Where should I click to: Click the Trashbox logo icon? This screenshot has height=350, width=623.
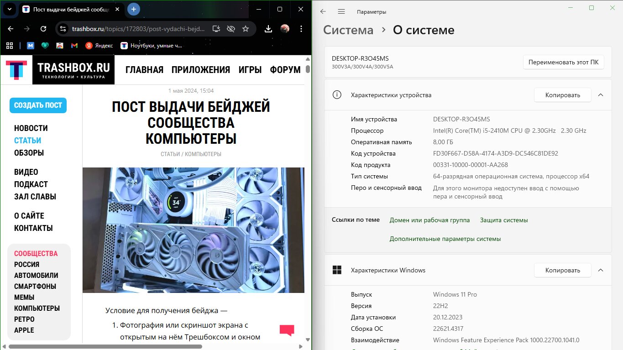[16, 70]
